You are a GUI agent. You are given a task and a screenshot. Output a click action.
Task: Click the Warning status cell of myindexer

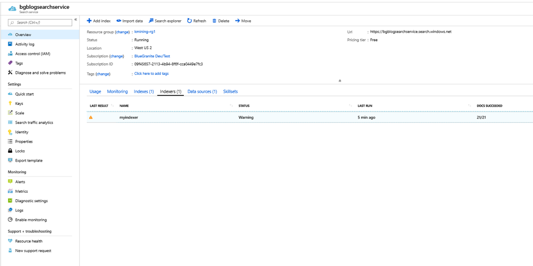point(246,117)
